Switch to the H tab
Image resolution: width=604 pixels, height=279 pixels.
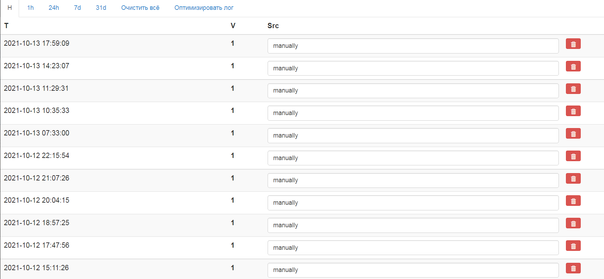(x=10, y=8)
